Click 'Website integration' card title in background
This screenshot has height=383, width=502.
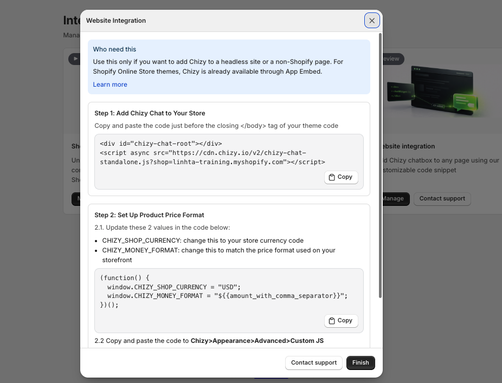tap(409, 146)
